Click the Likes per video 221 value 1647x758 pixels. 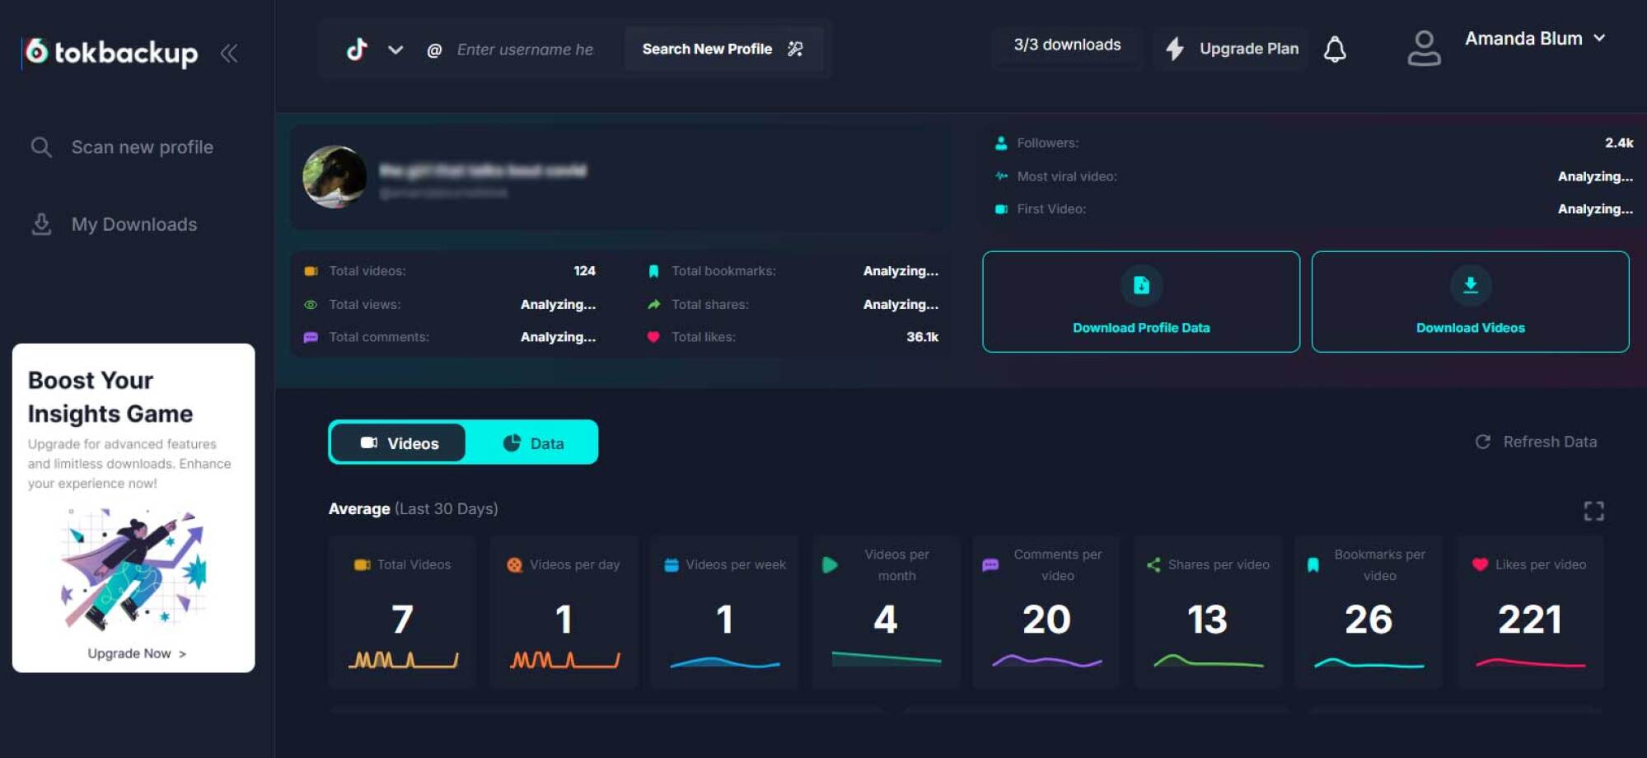[x=1529, y=620]
